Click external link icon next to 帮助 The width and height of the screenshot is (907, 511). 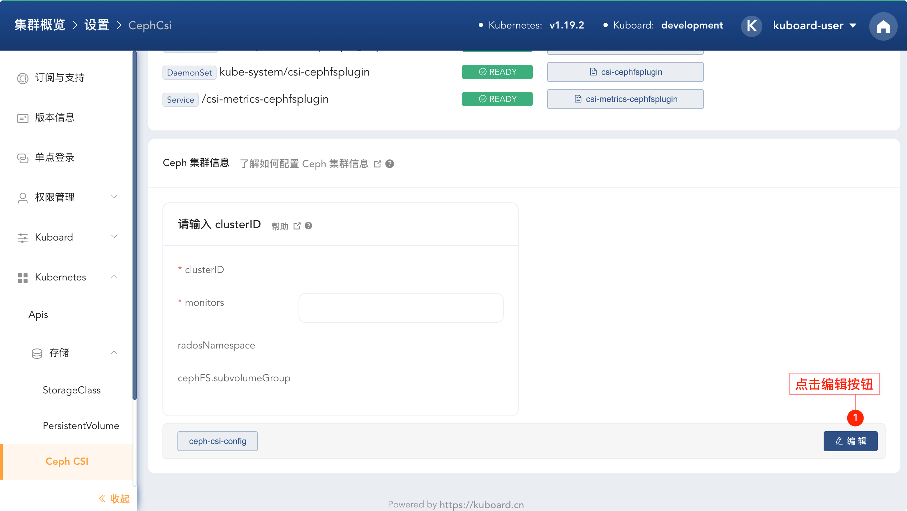click(297, 226)
